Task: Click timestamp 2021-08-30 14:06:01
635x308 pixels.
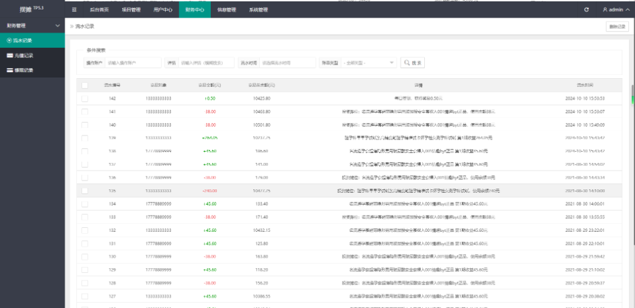Action: pos(585,204)
